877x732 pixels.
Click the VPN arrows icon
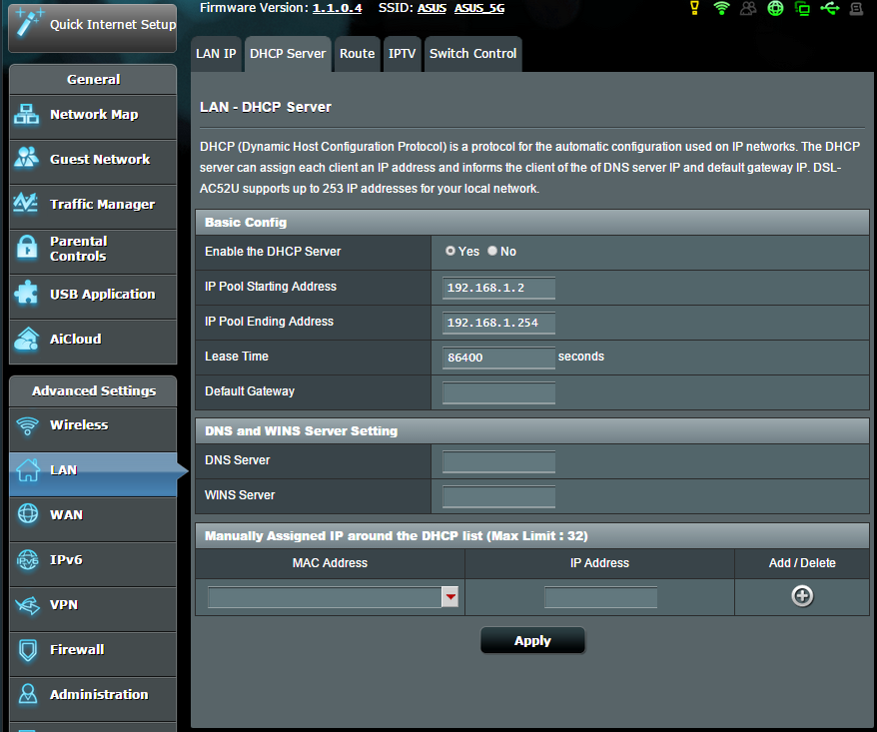coord(27,604)
